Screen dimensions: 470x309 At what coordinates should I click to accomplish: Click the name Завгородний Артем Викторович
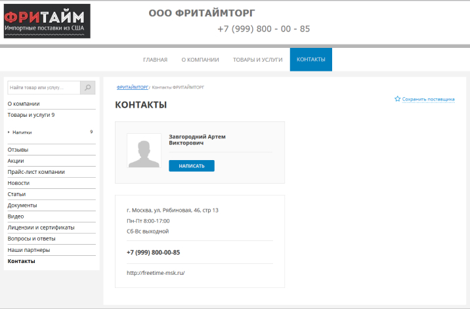click(197, 140)
